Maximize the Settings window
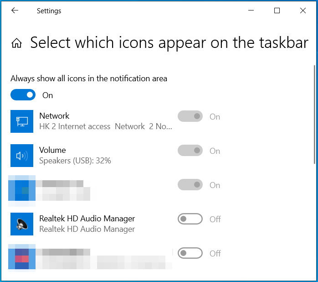Screen dimensions: 318x282 pyautogui.click(x=277, y=10)
